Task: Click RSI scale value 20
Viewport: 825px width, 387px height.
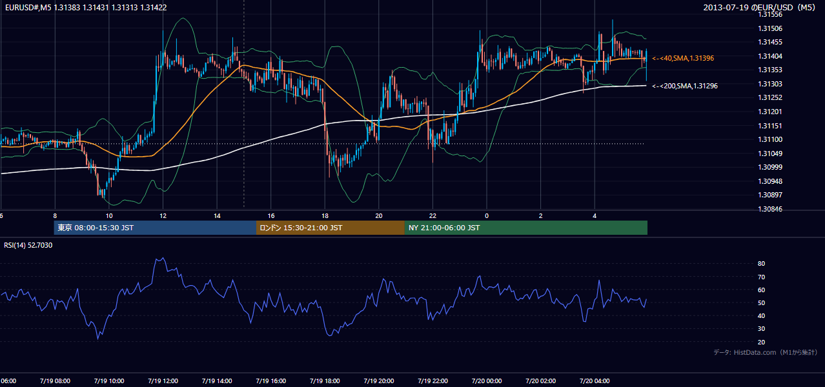Action: 762,342
